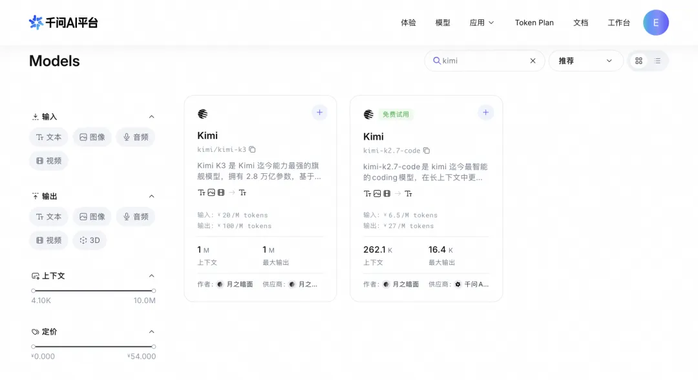Toggle 视频 input filter
This screenshot has width=698, height=380.
[48, 161]
